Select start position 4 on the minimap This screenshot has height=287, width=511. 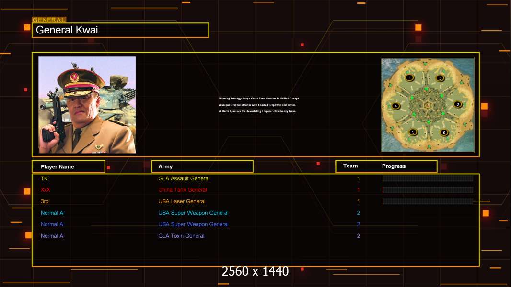tap(395, 106)
